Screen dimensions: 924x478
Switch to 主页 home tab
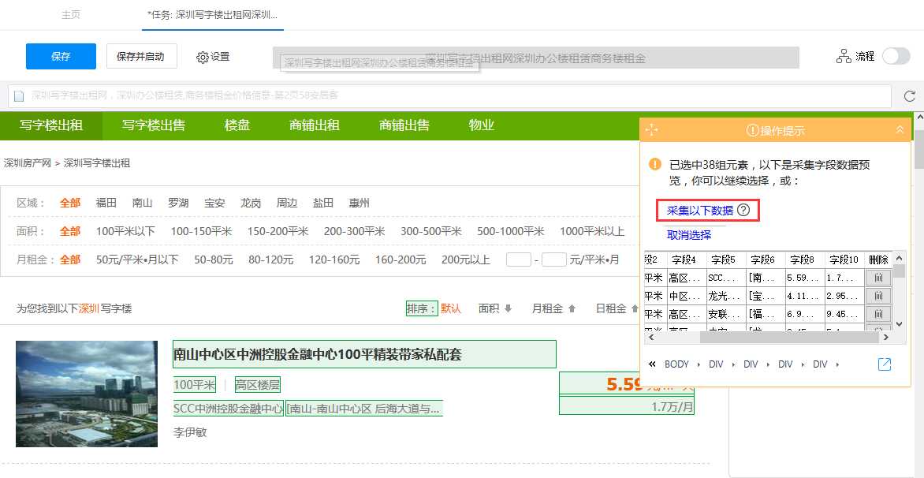coord(71,15)
